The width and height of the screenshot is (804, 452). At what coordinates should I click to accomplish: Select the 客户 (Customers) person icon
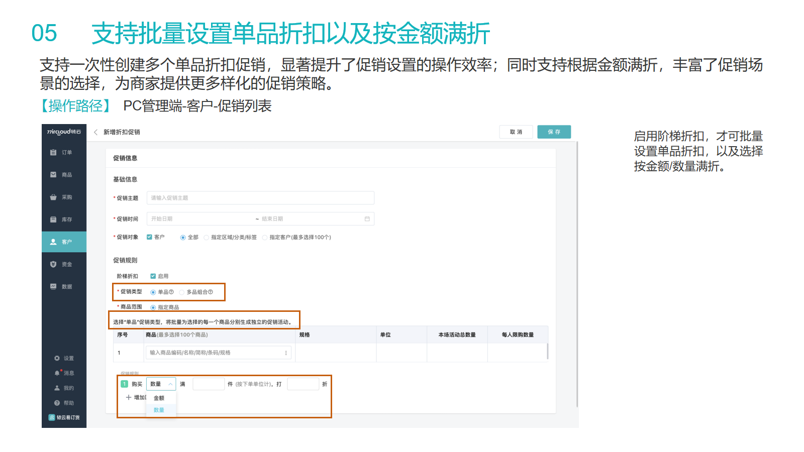point(53,242)
